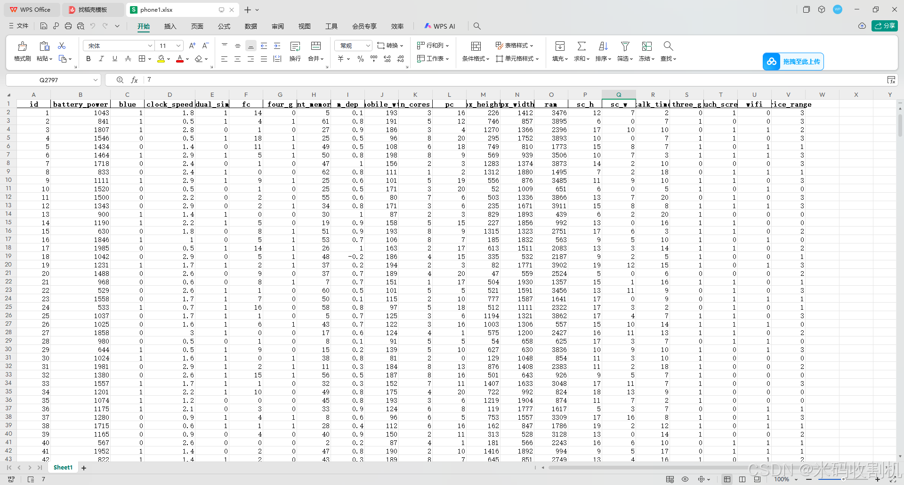This screenshot has height=485, width=904.
Task: Click the WPS AI button
Action: click(439, 26)
